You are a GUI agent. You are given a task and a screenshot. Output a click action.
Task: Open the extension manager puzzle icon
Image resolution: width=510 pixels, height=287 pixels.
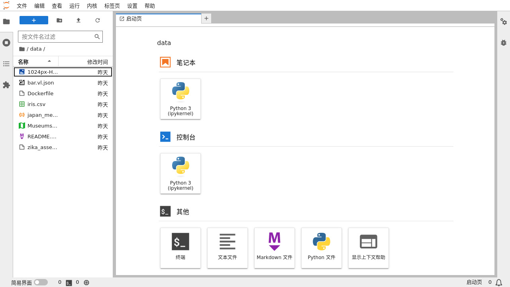click(6, 85)
